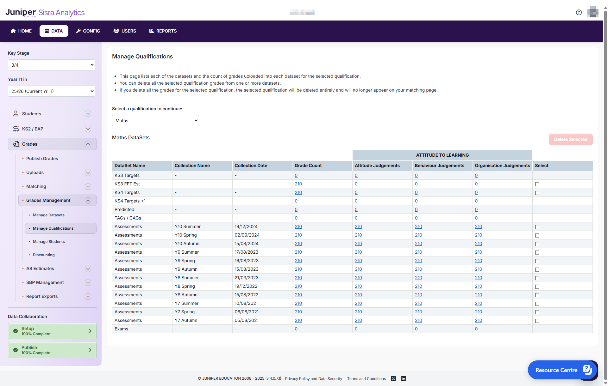The height and width of the screenshot is (386, 608).
Task: Open Privacy Policy and Data Security link
Action: [x=313, y=379]
